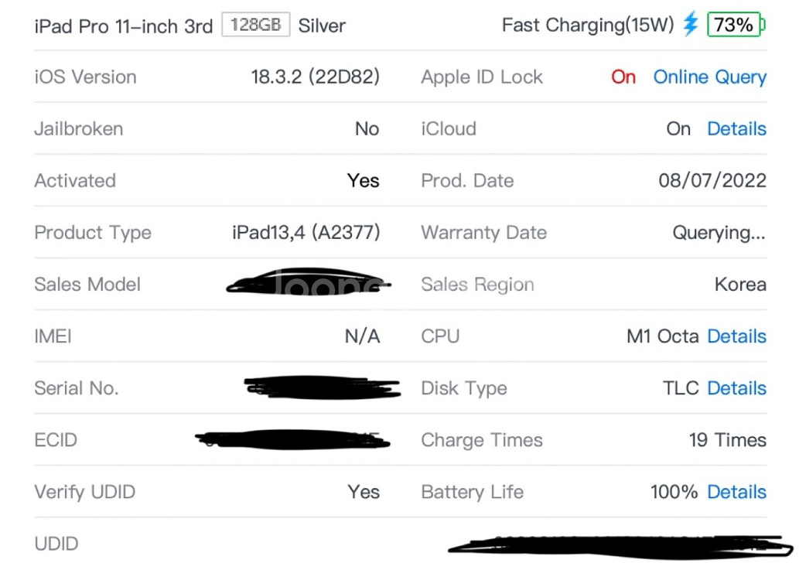
Task: Click the blue lightning charging icon
Action: [691, 25]
